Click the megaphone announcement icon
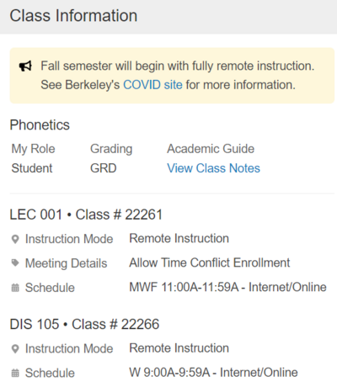The width and height of the screenshot is (337, 387). (25, 66)
